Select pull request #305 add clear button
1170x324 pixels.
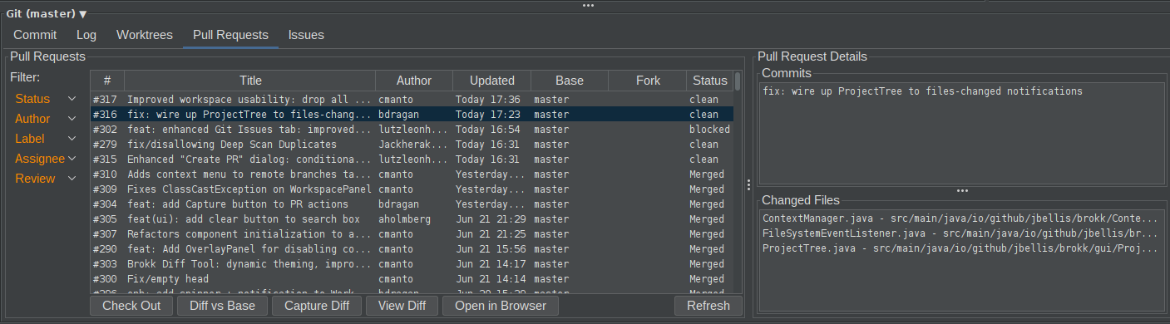point(412,219)
